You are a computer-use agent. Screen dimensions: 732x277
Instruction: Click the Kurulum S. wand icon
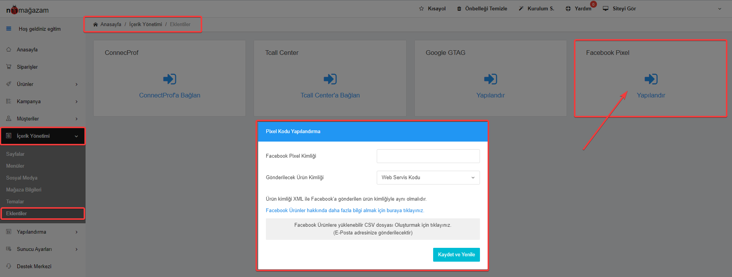pyautogui.click(x=521, y=8)
